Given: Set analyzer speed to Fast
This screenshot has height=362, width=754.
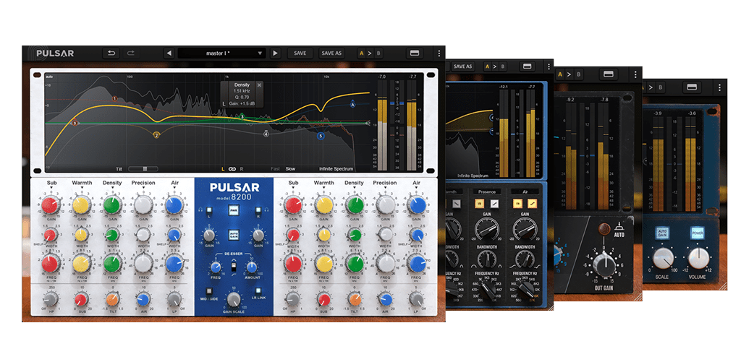Looking at the screenshot, I should [x=275, y=169].
